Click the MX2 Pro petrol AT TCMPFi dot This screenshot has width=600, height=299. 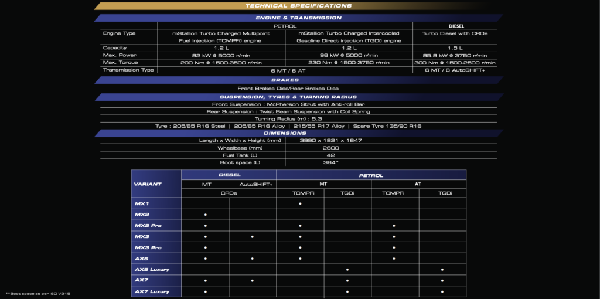point(394,226)
